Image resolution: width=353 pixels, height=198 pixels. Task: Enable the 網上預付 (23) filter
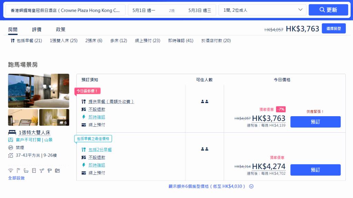coord(148,40)
